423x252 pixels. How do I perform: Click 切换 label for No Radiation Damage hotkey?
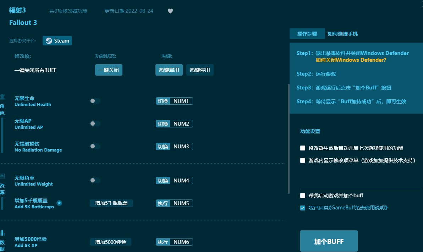pos(163,146)
